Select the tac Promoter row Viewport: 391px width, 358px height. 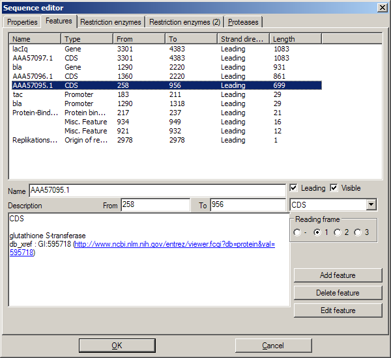click(167, 94)
